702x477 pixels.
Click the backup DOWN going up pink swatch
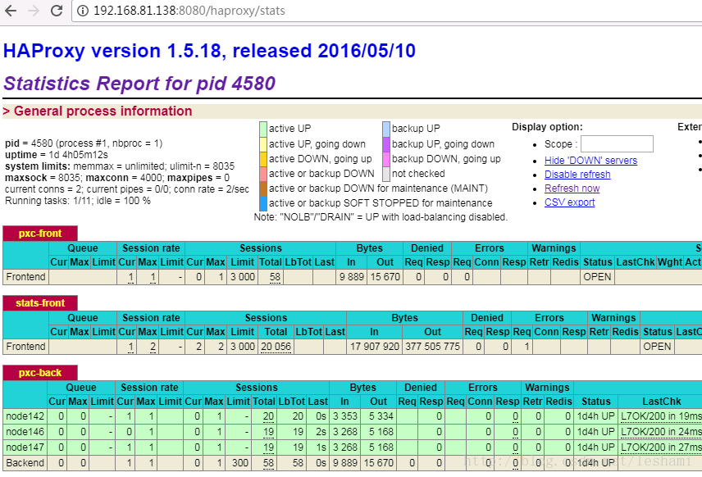[x=386, y=159]
